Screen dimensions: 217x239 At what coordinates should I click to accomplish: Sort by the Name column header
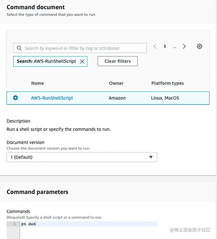click(37, 83)
